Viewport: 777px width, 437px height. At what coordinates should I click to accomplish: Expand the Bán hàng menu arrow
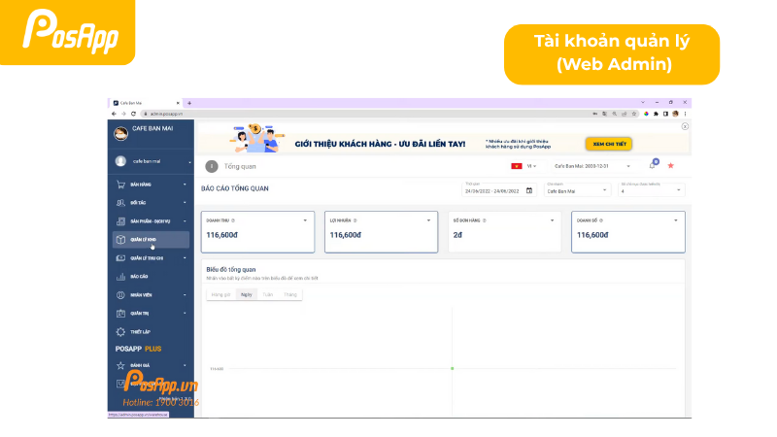(185, 185)
